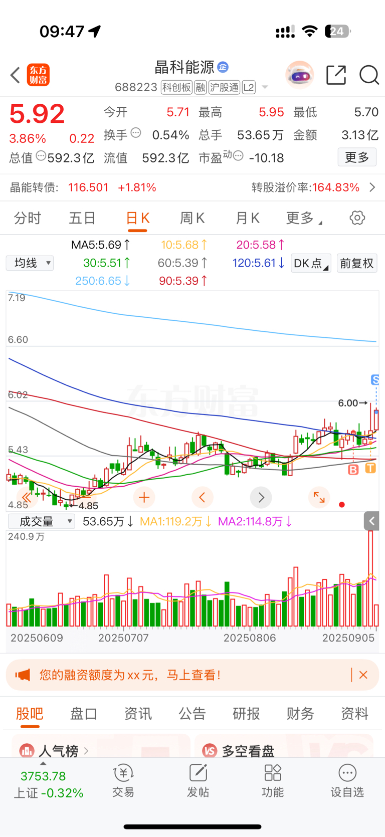Tap the 融 margin tag
Screen dimensions: 385x837
[x=201, y=88]
